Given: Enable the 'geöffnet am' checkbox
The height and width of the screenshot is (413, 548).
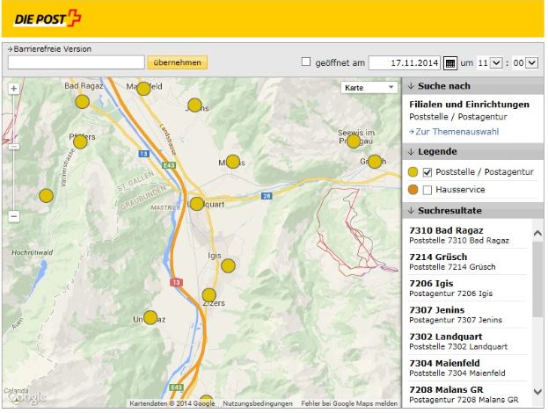Looking at the screenshot, I should point(306,62).
